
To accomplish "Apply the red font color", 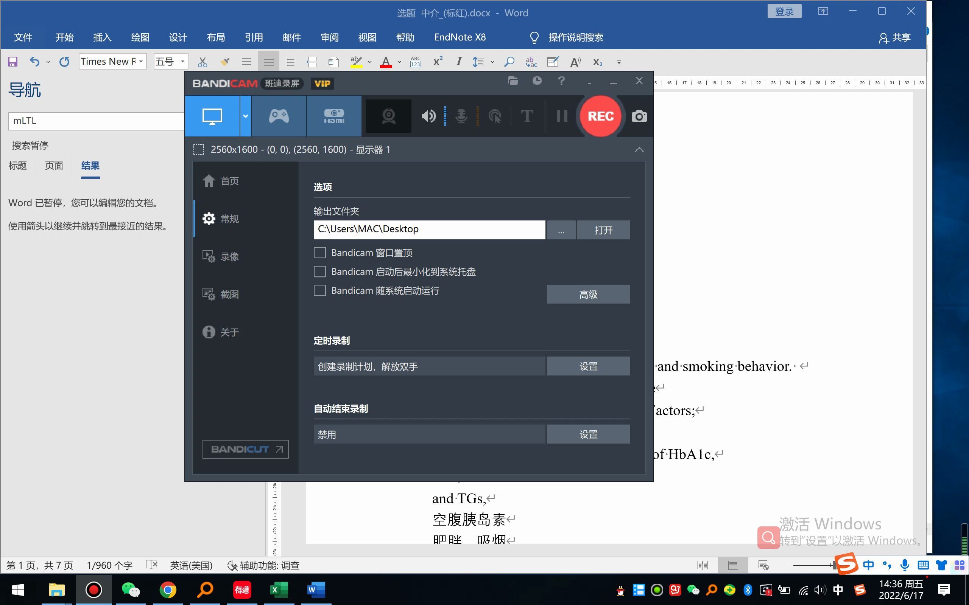I will point(386,62).
